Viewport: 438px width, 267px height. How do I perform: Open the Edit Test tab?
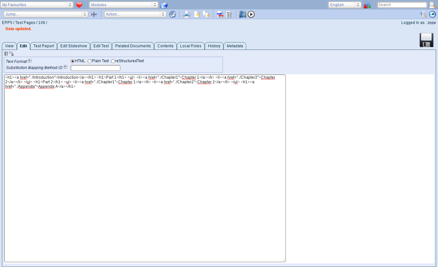pos(101,46)
